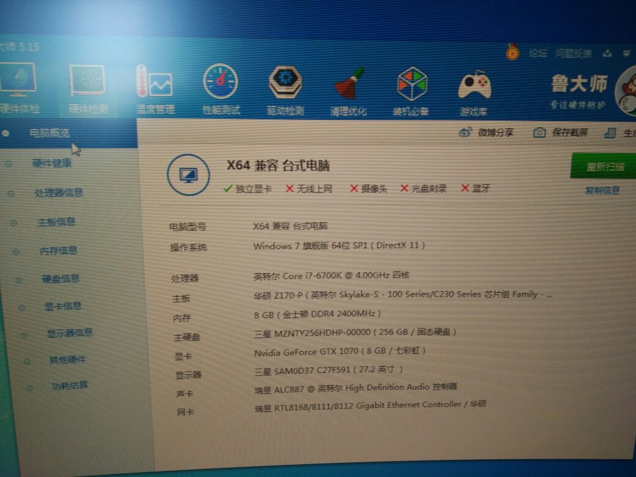636x477 pixels.
Task: Click the 光盘刻录 status indicator
Action: [423, 188]
